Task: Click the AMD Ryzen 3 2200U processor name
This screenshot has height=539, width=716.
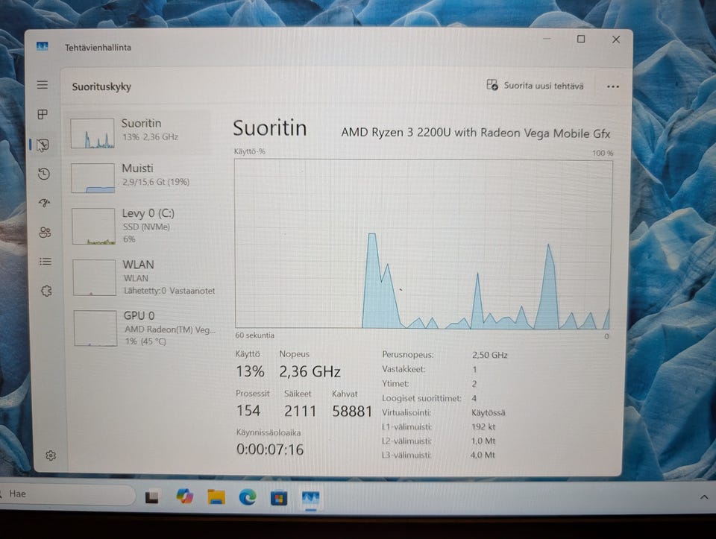Action: tap(475, 133)
